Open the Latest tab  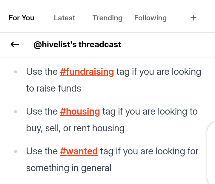[x=64, y=18]
